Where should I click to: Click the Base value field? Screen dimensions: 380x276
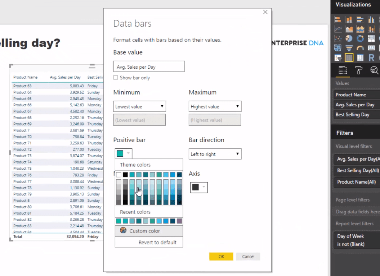[x=149, y=66]
